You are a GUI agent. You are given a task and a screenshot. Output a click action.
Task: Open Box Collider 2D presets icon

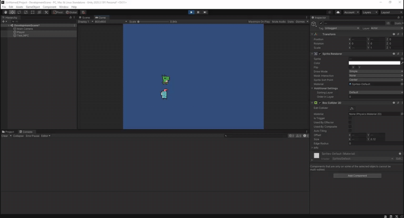[398, 103]
